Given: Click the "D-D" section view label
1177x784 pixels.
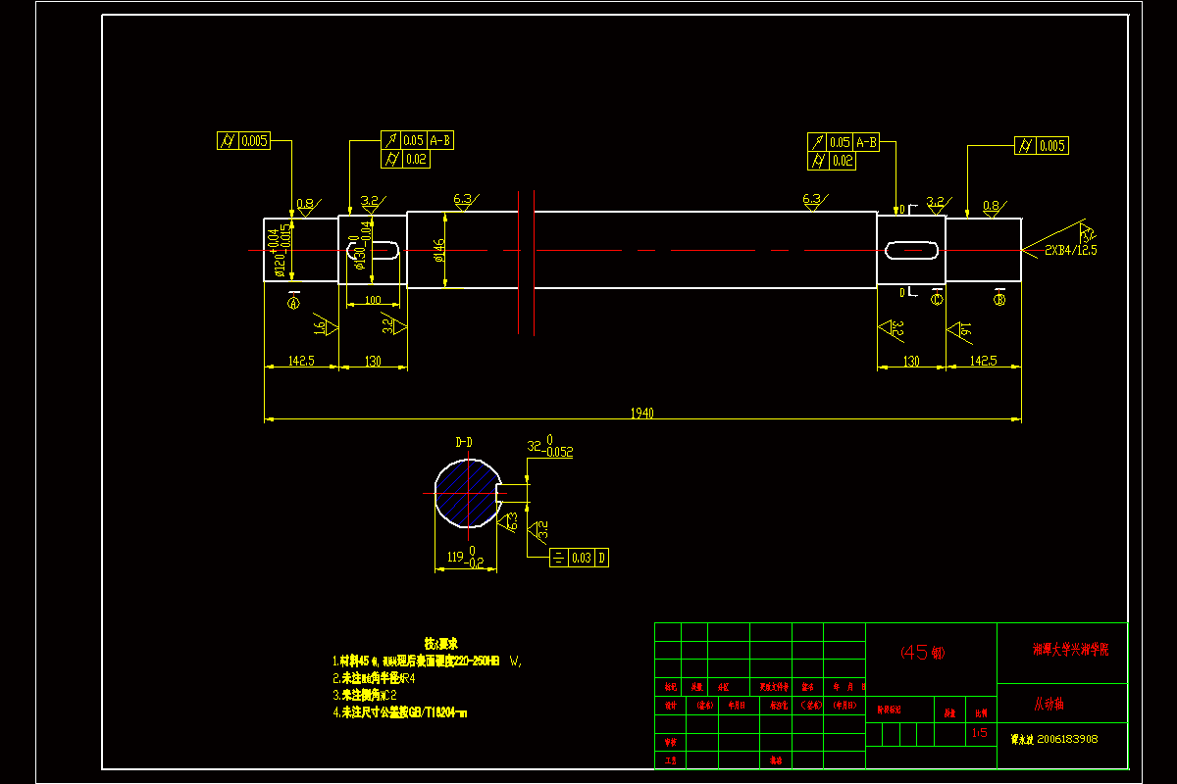Looking at the screenshot, I should tap(463, 443).
